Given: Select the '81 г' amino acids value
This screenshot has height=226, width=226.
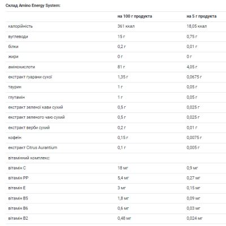Looking at the screenshot, I should coord(121,67).
